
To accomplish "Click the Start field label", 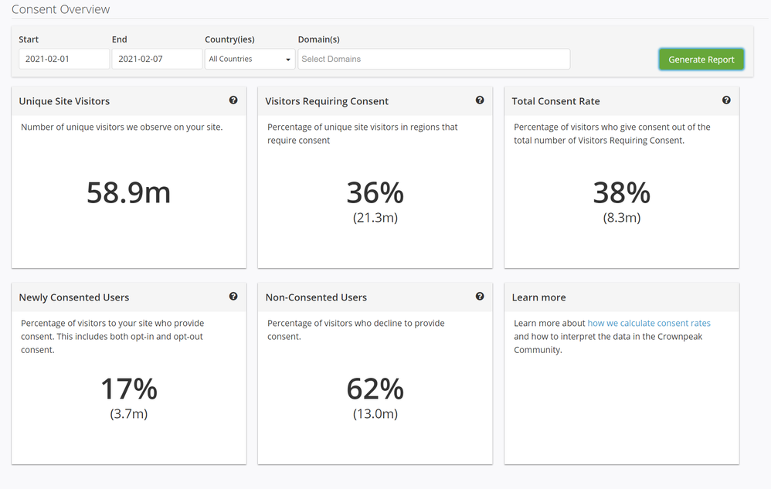I will click(x=29, y=39).
